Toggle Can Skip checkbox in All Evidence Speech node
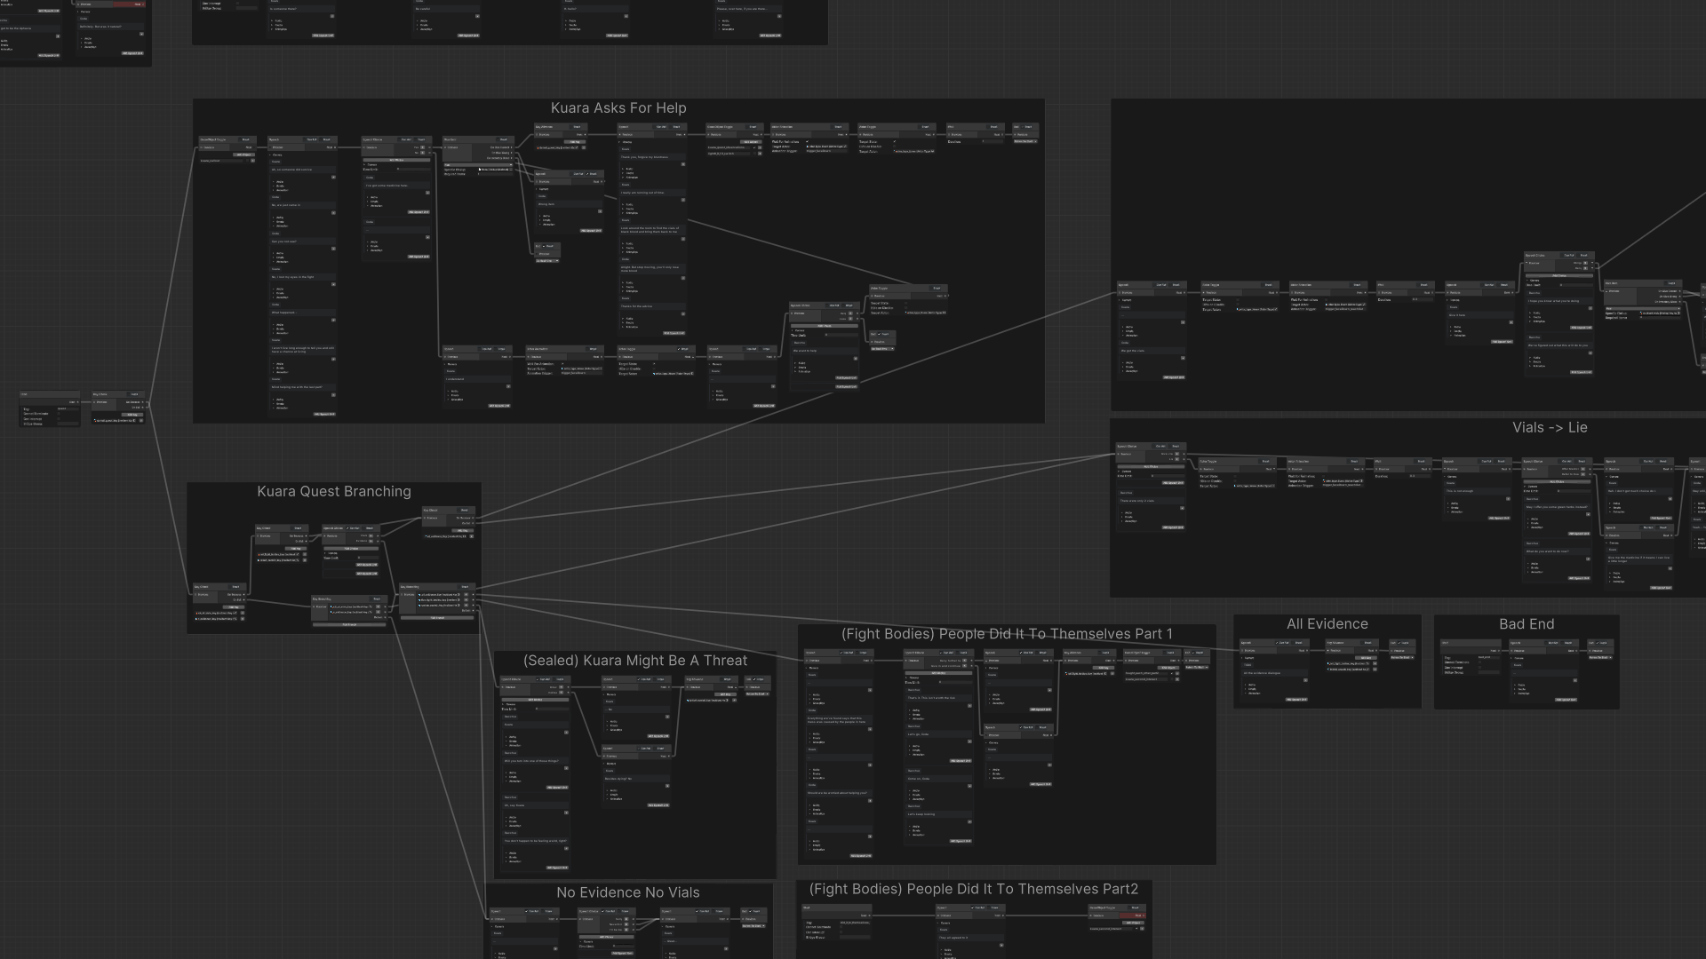This screenshot has width=1706, height=959. [1277, 643]
